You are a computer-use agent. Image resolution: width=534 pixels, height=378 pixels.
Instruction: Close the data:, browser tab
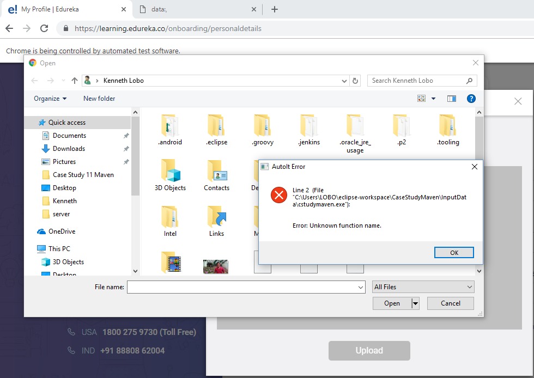click(254, 10)
